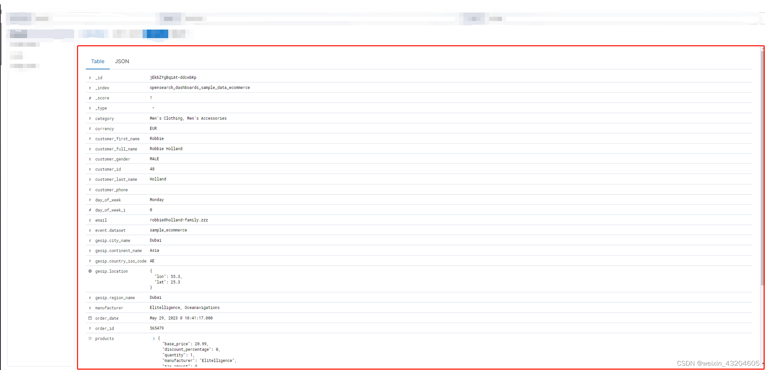Switch to the JSON tab
Screen dimensions: 765x370
tap(122, 61)
